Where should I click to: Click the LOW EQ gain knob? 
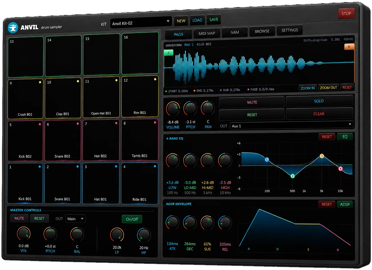tap(173, 160)
